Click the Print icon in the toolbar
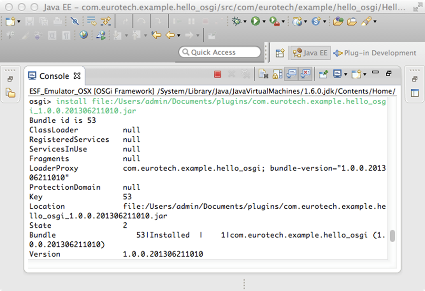Viewport: 425px width, 291px height. [57, 21]
